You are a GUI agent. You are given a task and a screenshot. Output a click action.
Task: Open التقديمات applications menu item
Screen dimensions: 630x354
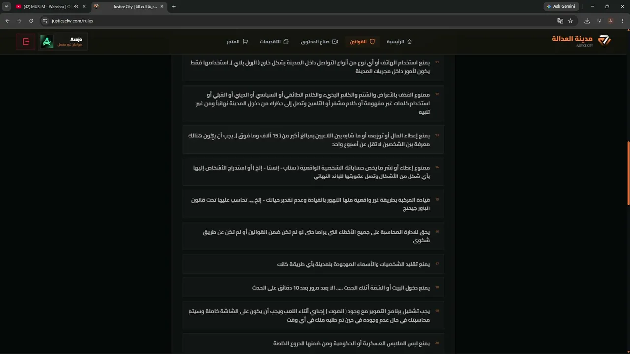(x=274, y=42)
